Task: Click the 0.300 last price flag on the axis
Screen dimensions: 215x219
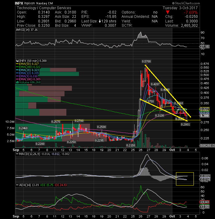Action: tap(205, 116)
